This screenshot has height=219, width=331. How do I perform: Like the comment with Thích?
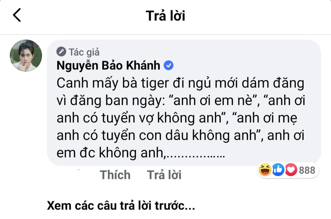click(x=115, y=175)
